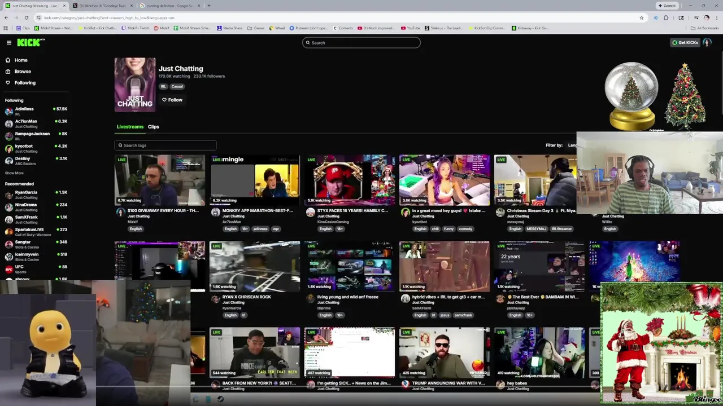Click the browser back arrow

(6, 17)
